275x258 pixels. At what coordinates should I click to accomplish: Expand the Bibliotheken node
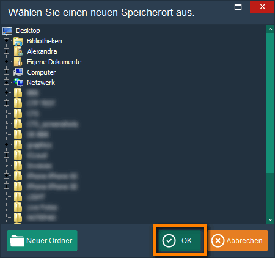tap(6, 41)
